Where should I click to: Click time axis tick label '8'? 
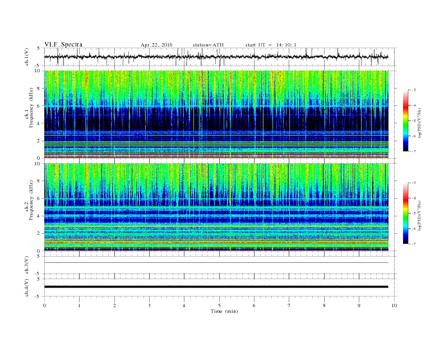[x=324, y=305]
